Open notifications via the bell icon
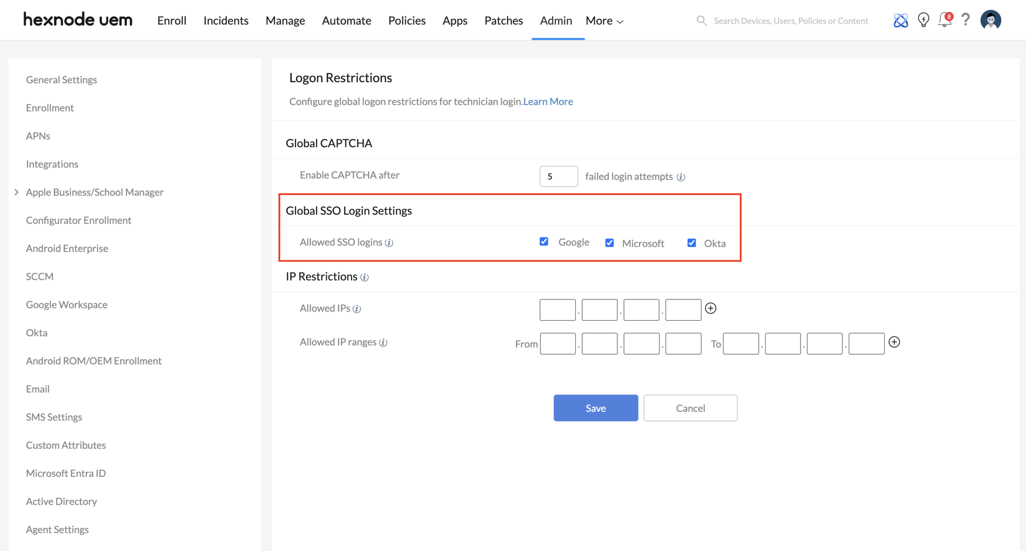This screenshot has height=551, width=1026. point(945,20)
